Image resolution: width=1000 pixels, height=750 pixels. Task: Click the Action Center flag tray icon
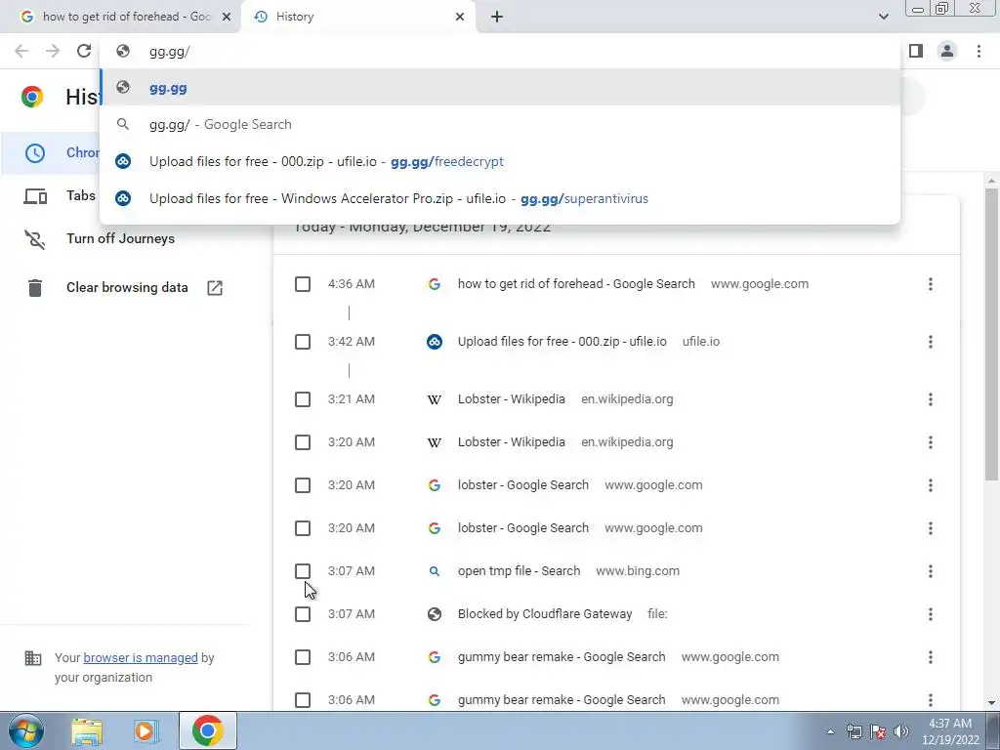[x=878, y=731]
